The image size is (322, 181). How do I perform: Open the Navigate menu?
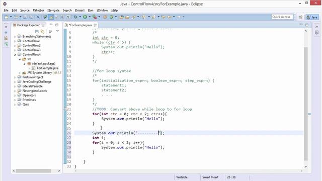(53, 10)
